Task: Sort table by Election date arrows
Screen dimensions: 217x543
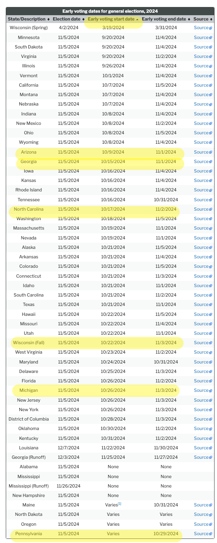Action: pos(83,19)
